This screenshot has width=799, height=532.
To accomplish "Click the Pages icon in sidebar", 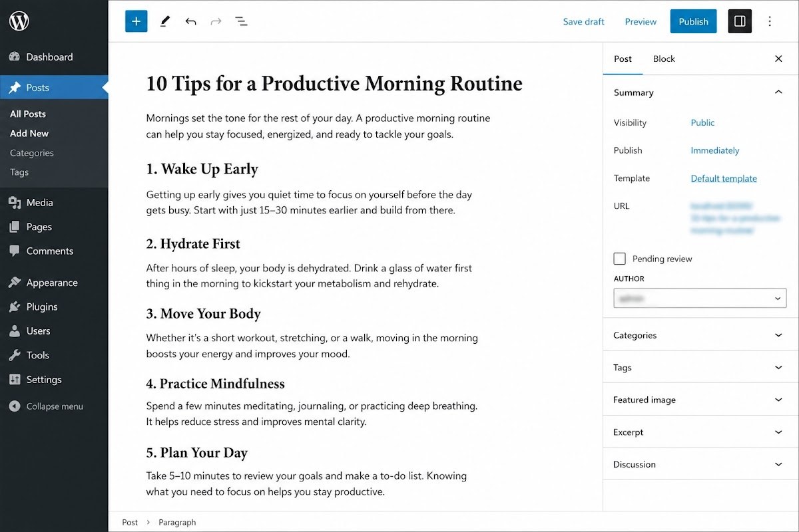I will pyautogui.click(x=15, y=227).
